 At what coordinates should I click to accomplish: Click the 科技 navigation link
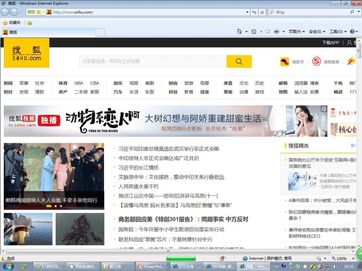pos(173,92)
